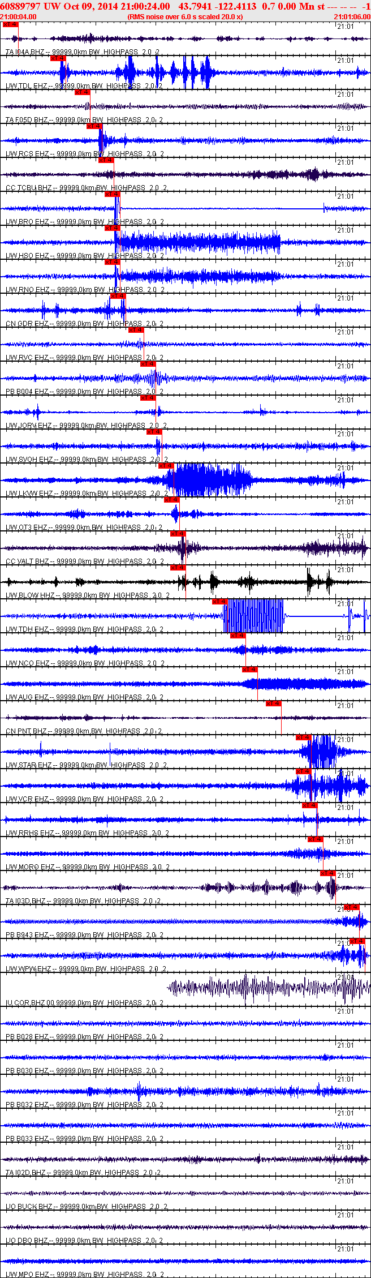The width and height of the screenshot is (371, 1278).
Task: Click the event ID 60889797 in header
Action: click(21, 6)
